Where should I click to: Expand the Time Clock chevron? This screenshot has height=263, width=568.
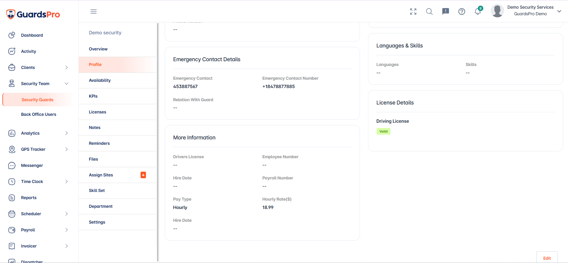click(x=67, y=182)
